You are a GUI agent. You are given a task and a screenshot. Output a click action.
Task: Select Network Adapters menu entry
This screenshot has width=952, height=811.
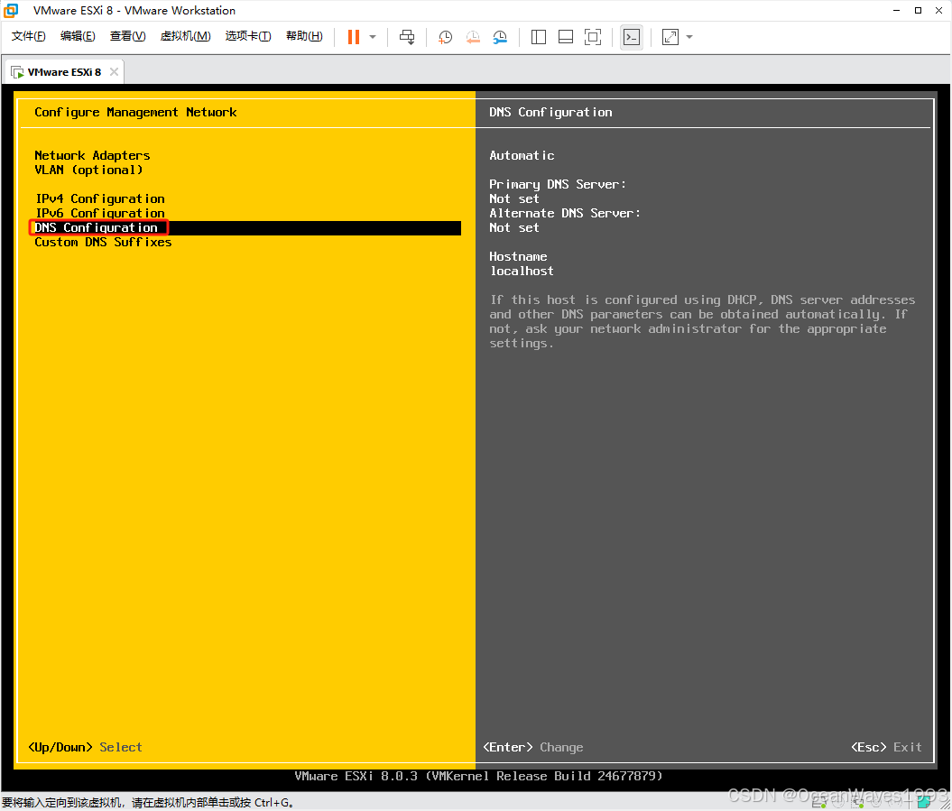point(92,155)
